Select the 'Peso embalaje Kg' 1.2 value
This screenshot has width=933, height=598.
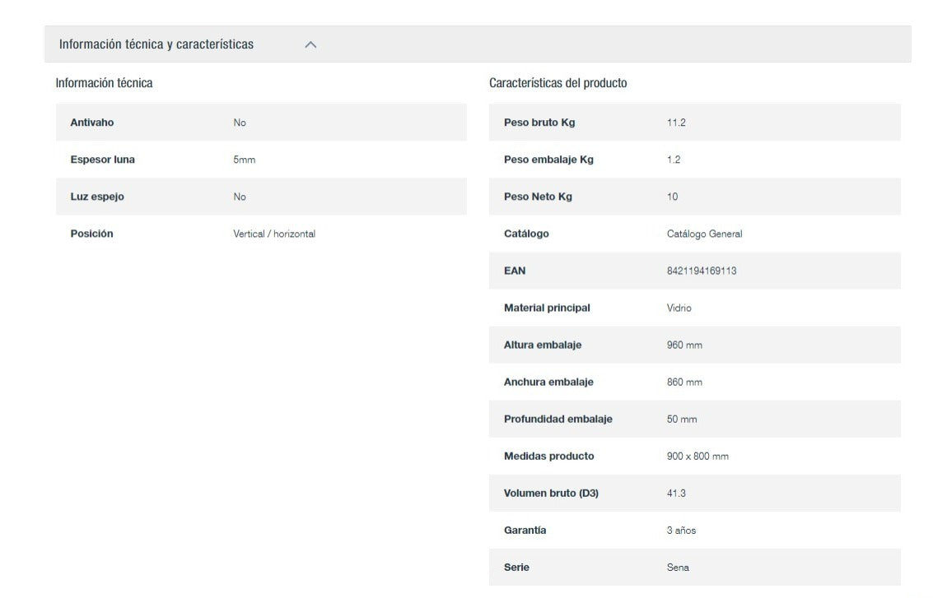point(674,160)
